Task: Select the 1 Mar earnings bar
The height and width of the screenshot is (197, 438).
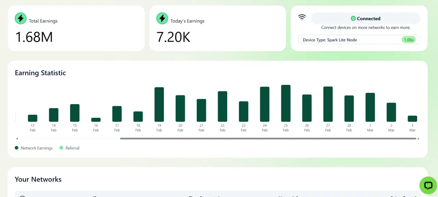Action: click(x=370, y=107)
